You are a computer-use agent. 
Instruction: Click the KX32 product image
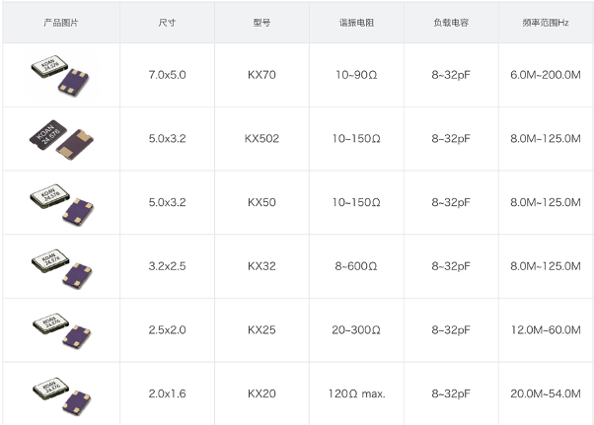point(61,266)
